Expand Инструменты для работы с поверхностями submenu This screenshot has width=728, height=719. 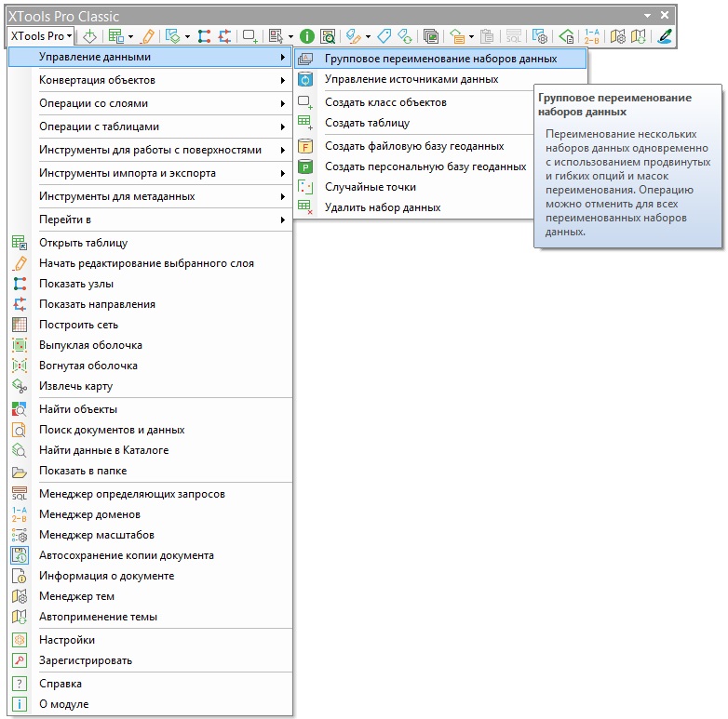click(151, 150)
